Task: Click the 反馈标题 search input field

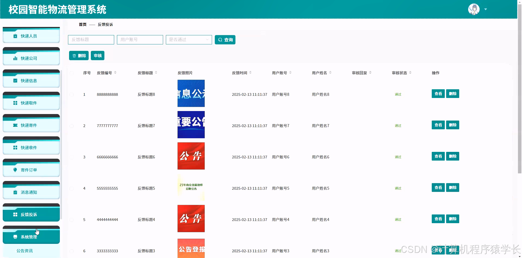Action: [x=91, y=40]
